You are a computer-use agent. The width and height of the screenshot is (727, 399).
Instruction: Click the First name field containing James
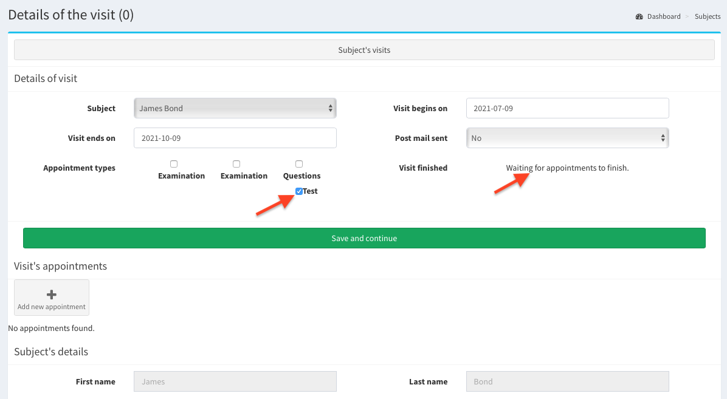pos(235,381)
